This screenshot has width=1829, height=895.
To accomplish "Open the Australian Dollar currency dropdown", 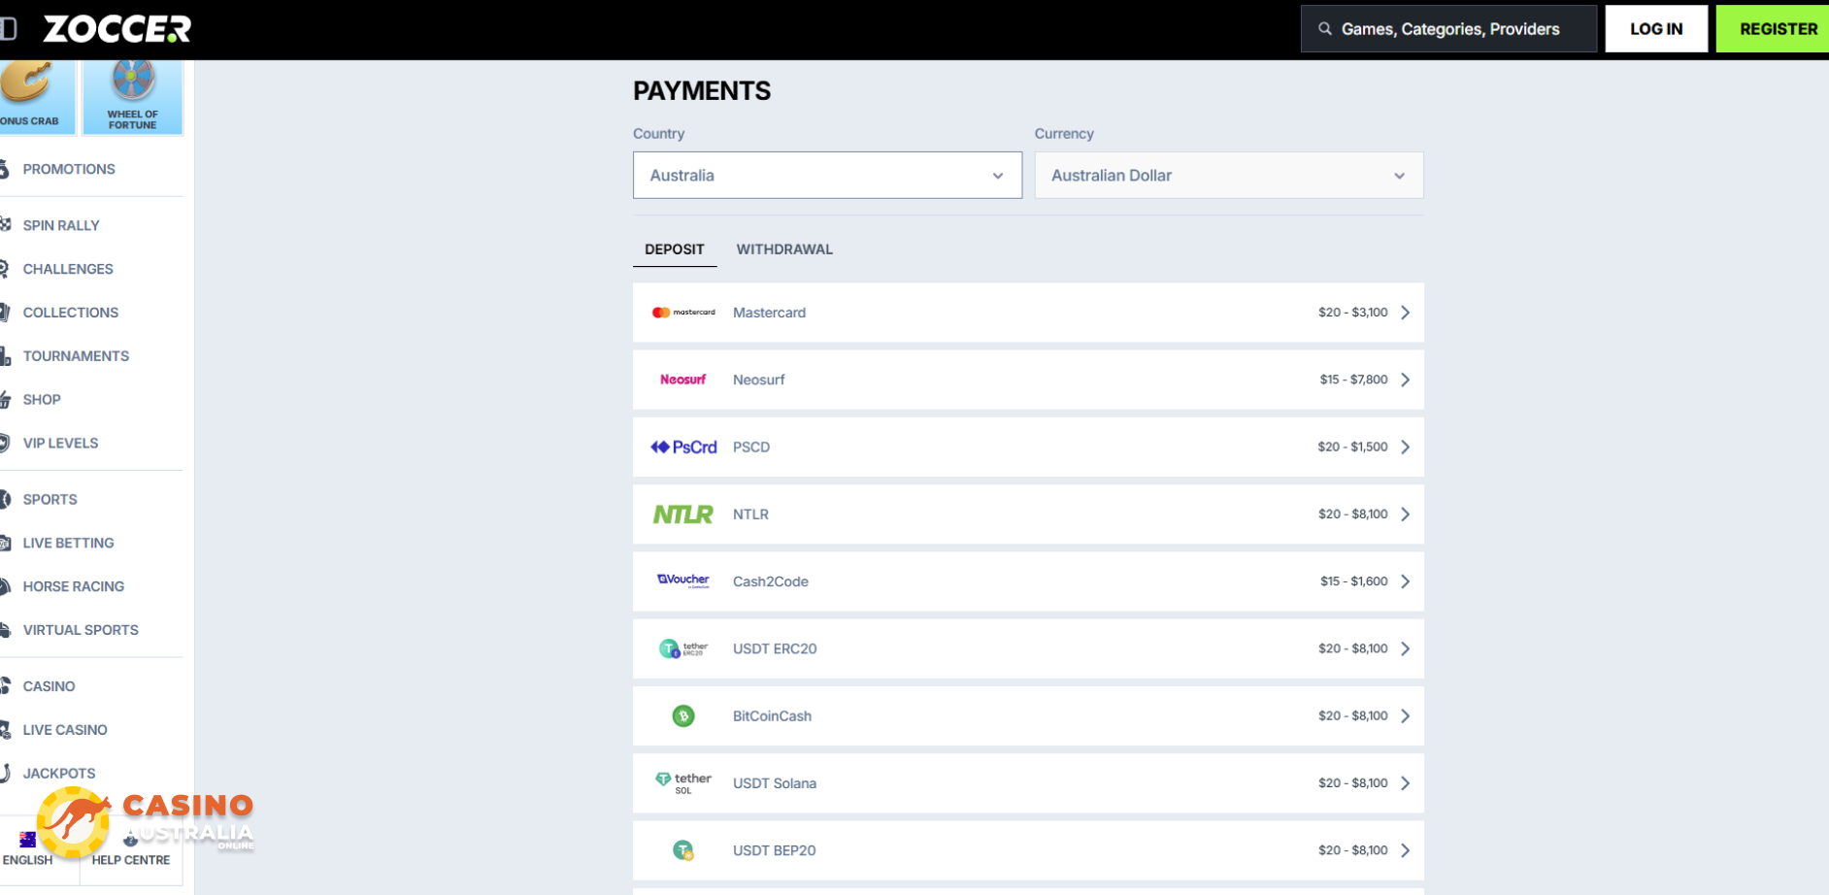I will click(1228, 176).
